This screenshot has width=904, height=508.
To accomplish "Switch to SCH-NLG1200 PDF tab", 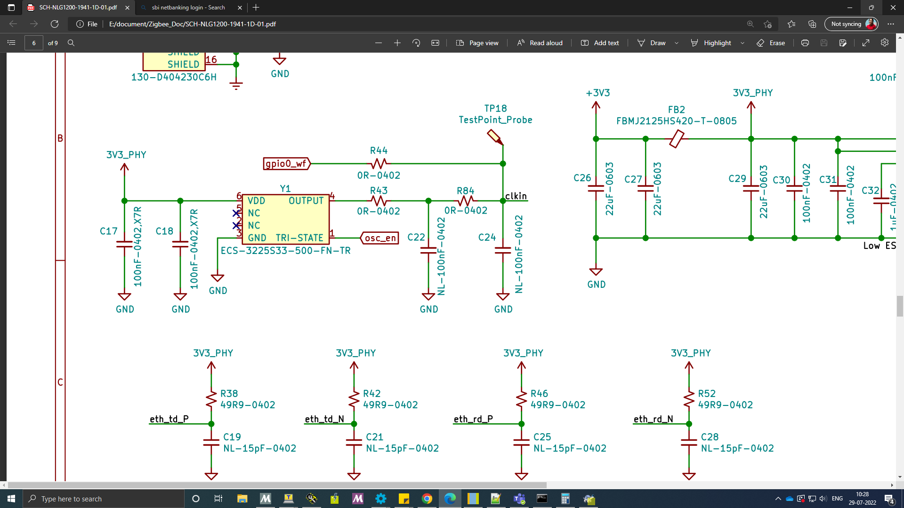I will 78,8.
